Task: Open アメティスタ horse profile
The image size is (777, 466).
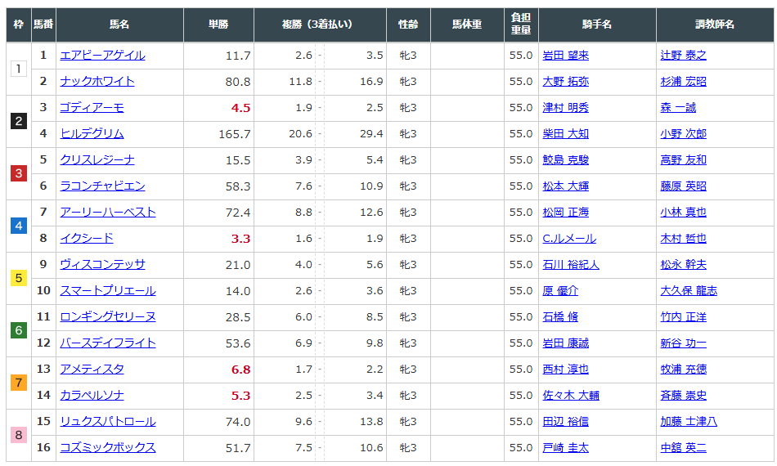Action: (x=92, y=370)
